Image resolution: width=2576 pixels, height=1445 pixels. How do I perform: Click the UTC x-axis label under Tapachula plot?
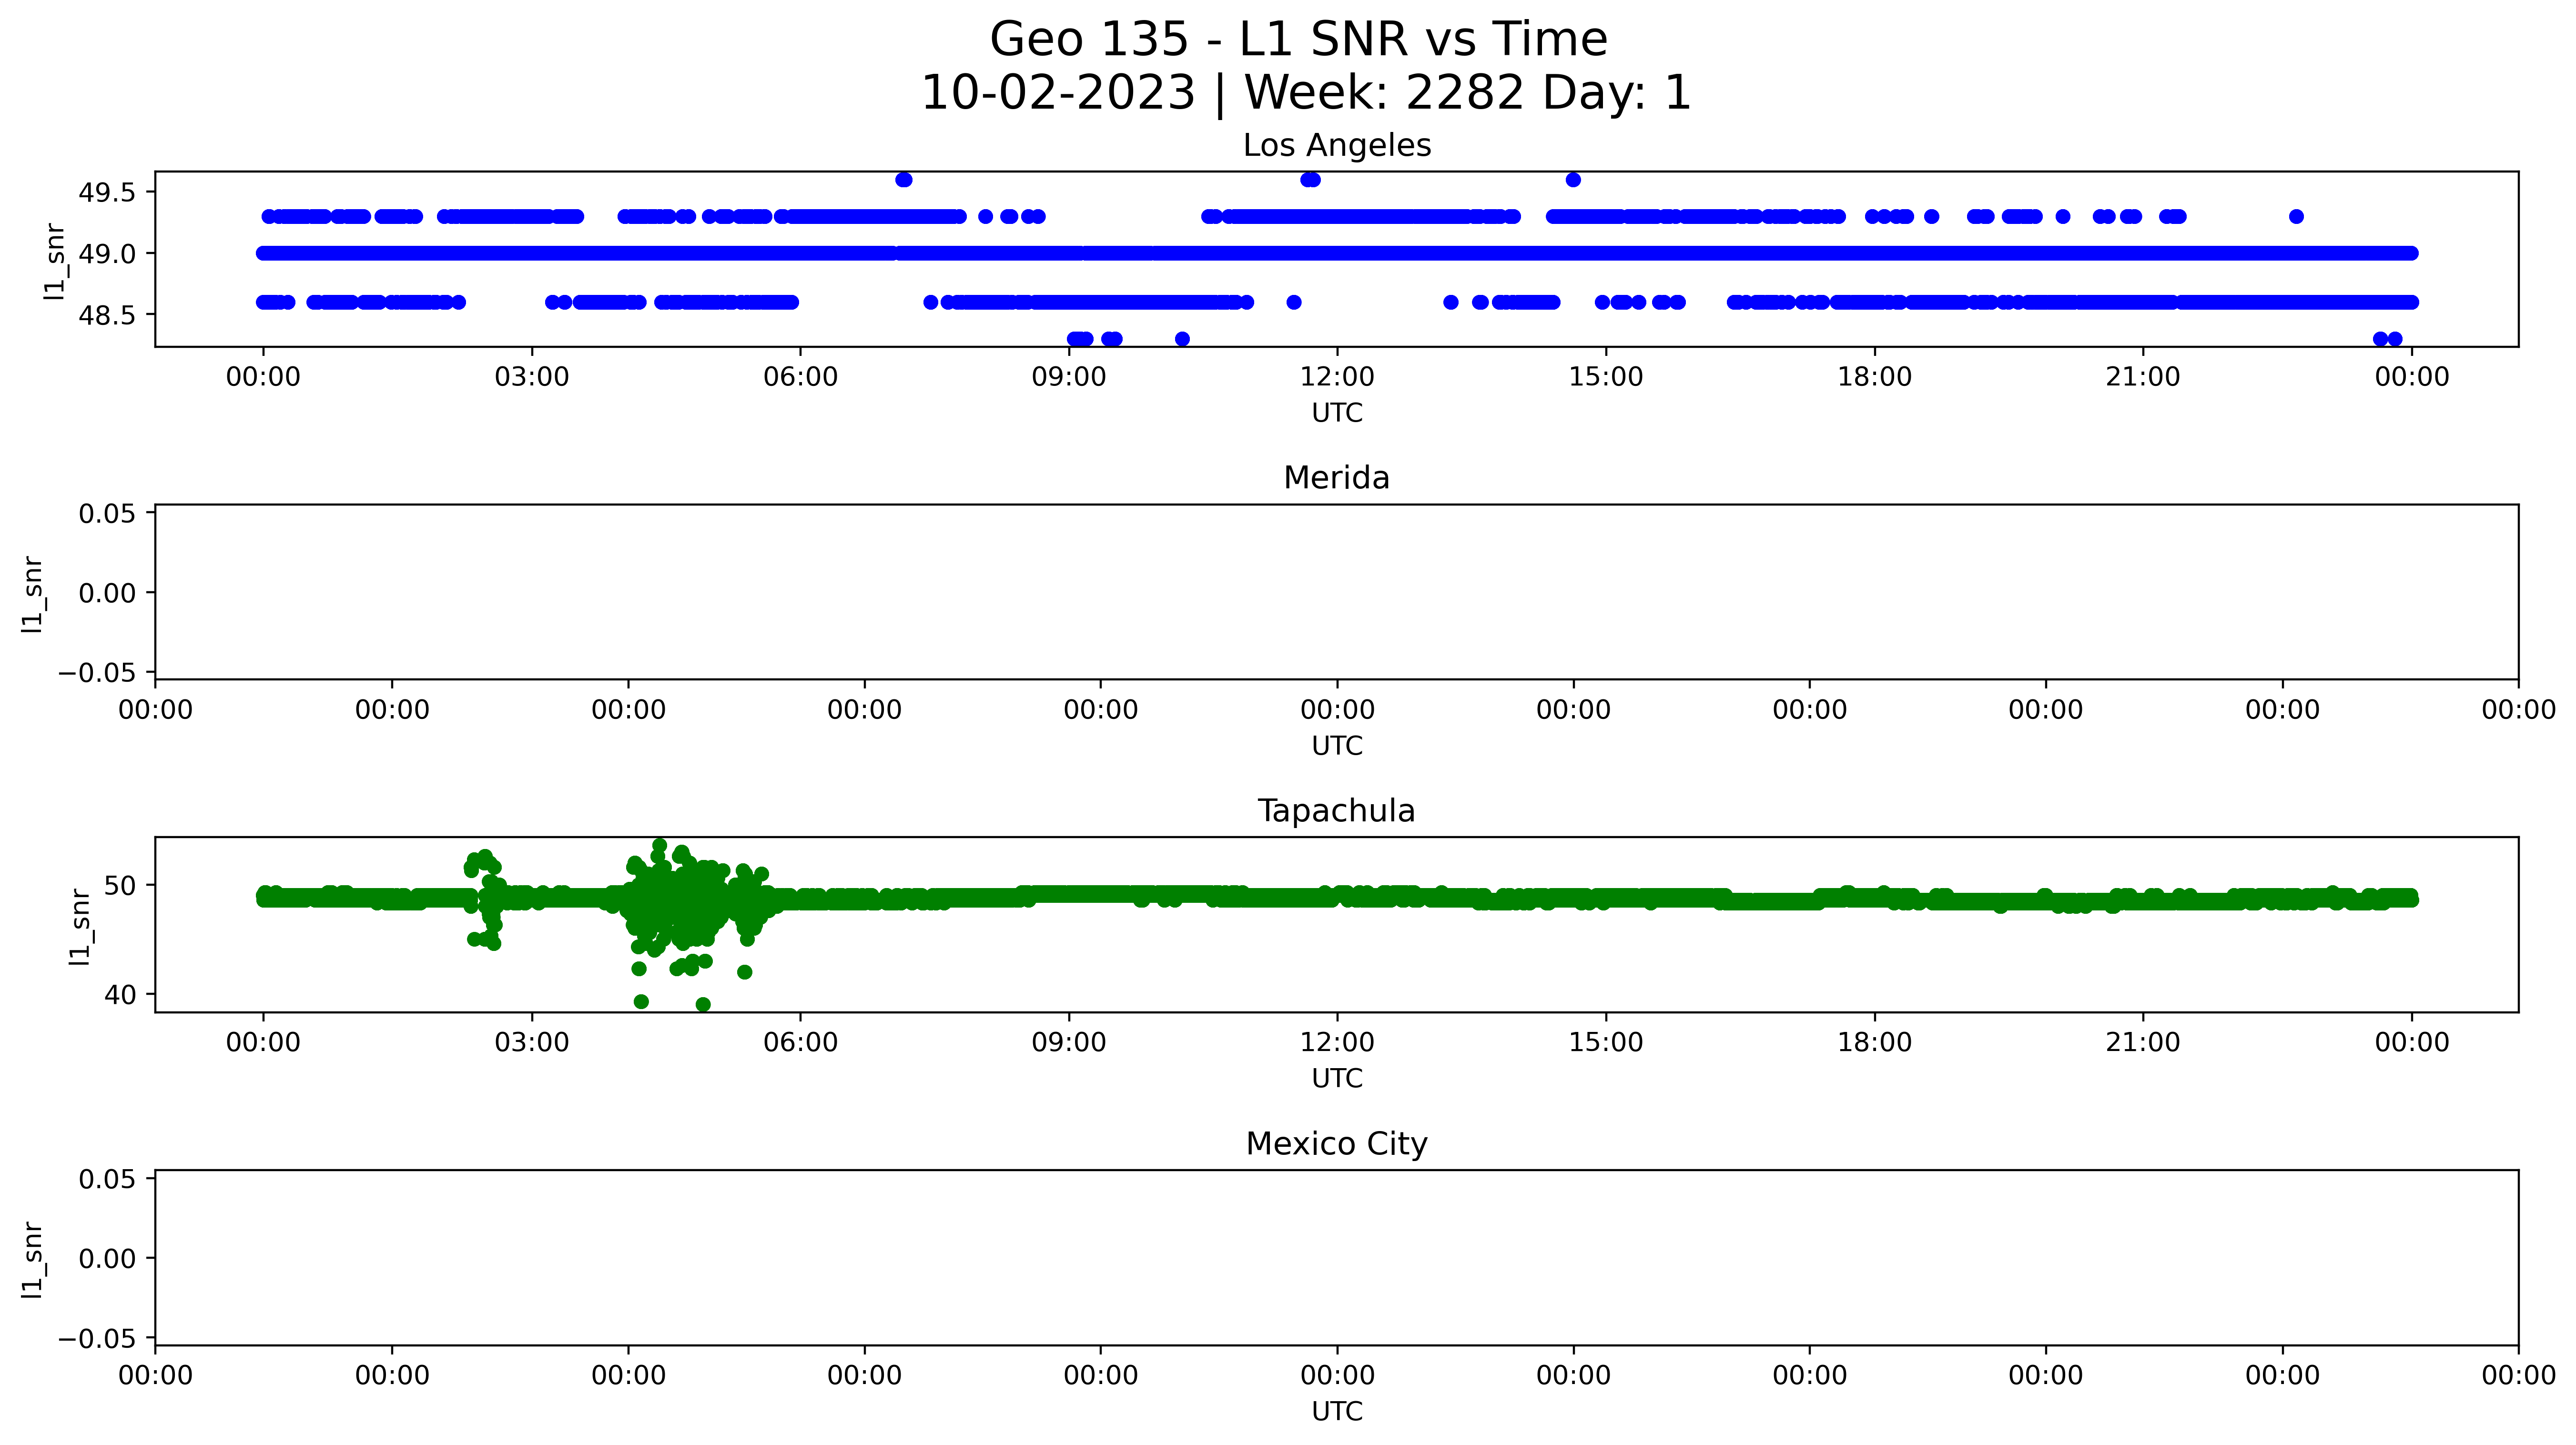pos(1337,1079)
